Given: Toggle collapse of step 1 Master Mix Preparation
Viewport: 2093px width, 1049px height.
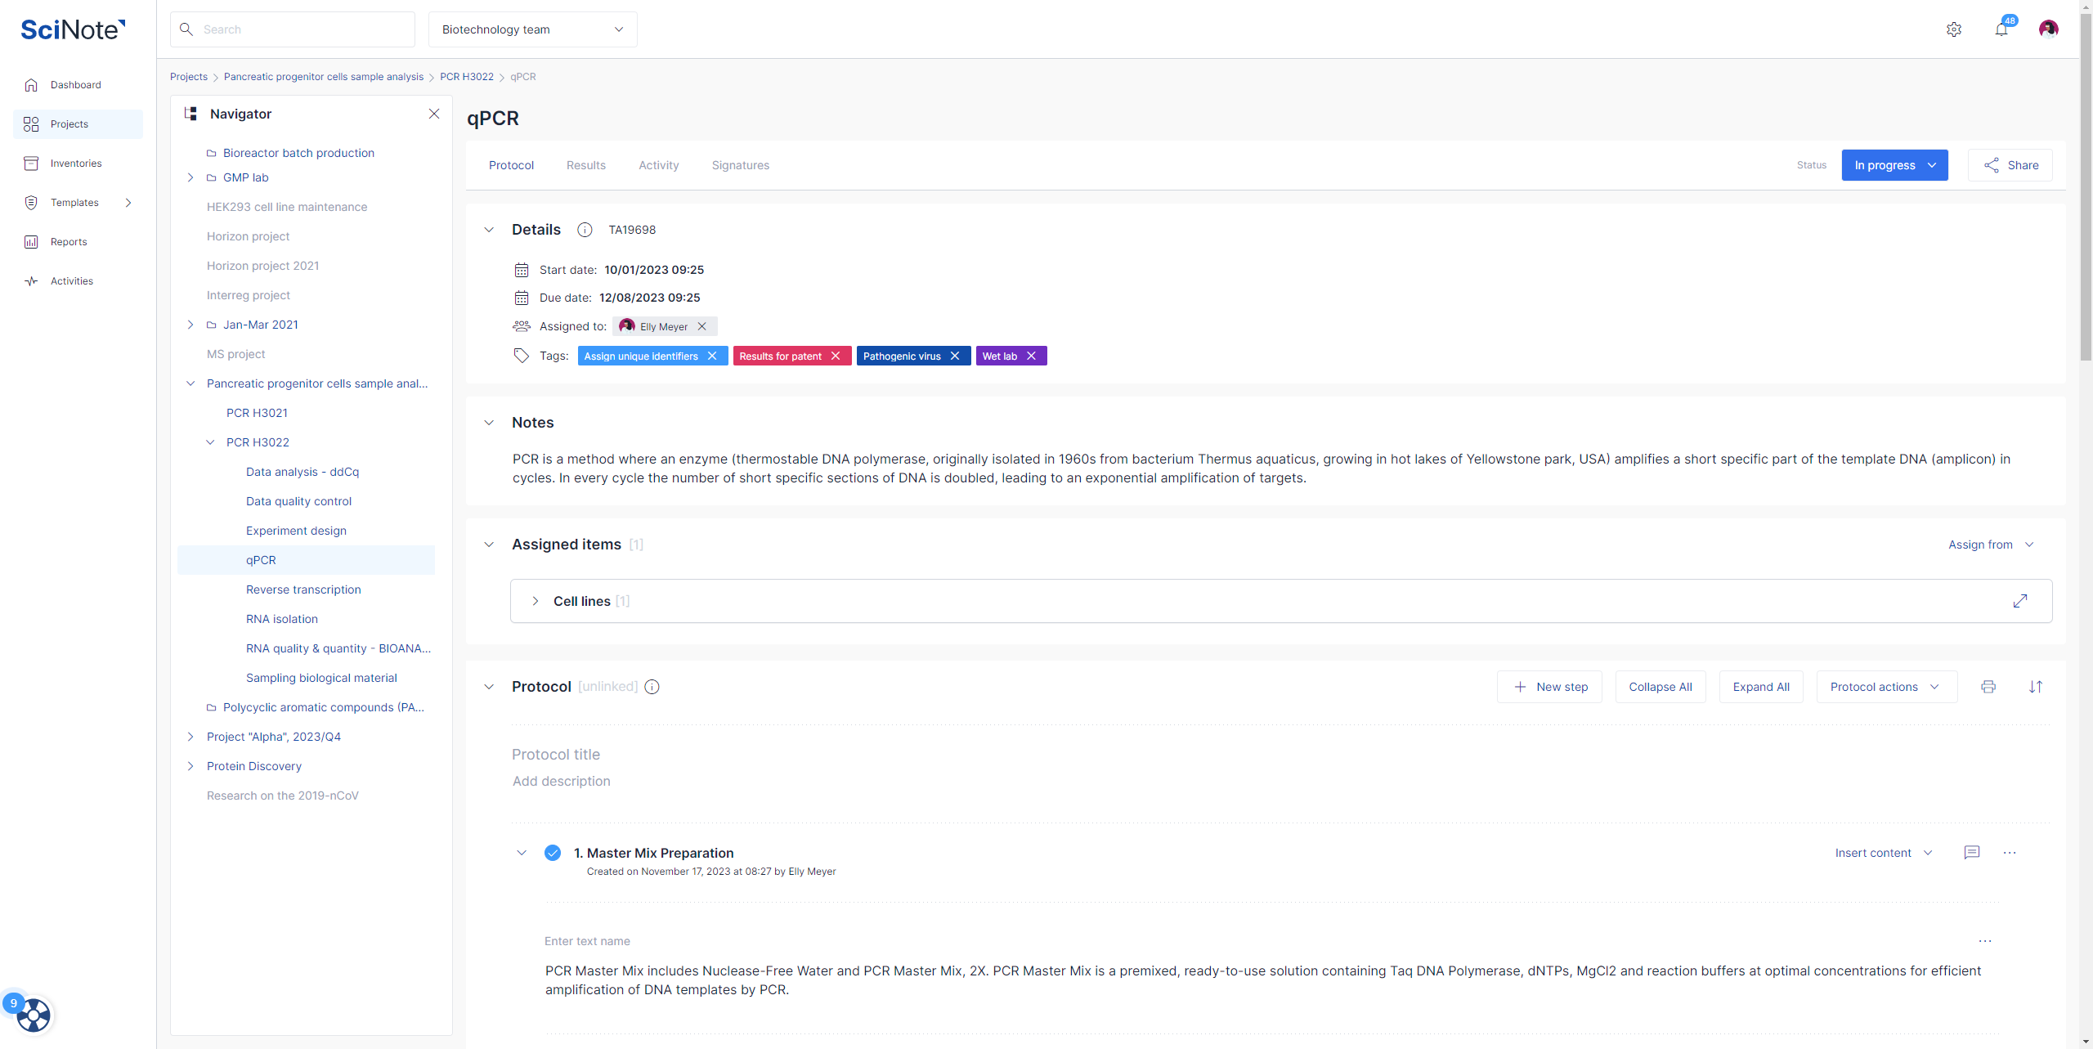Looking at the screenshot, I should [x=522, y=852].
